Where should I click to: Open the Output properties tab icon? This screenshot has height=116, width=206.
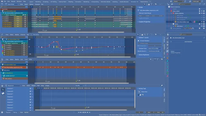click(167, 45)
